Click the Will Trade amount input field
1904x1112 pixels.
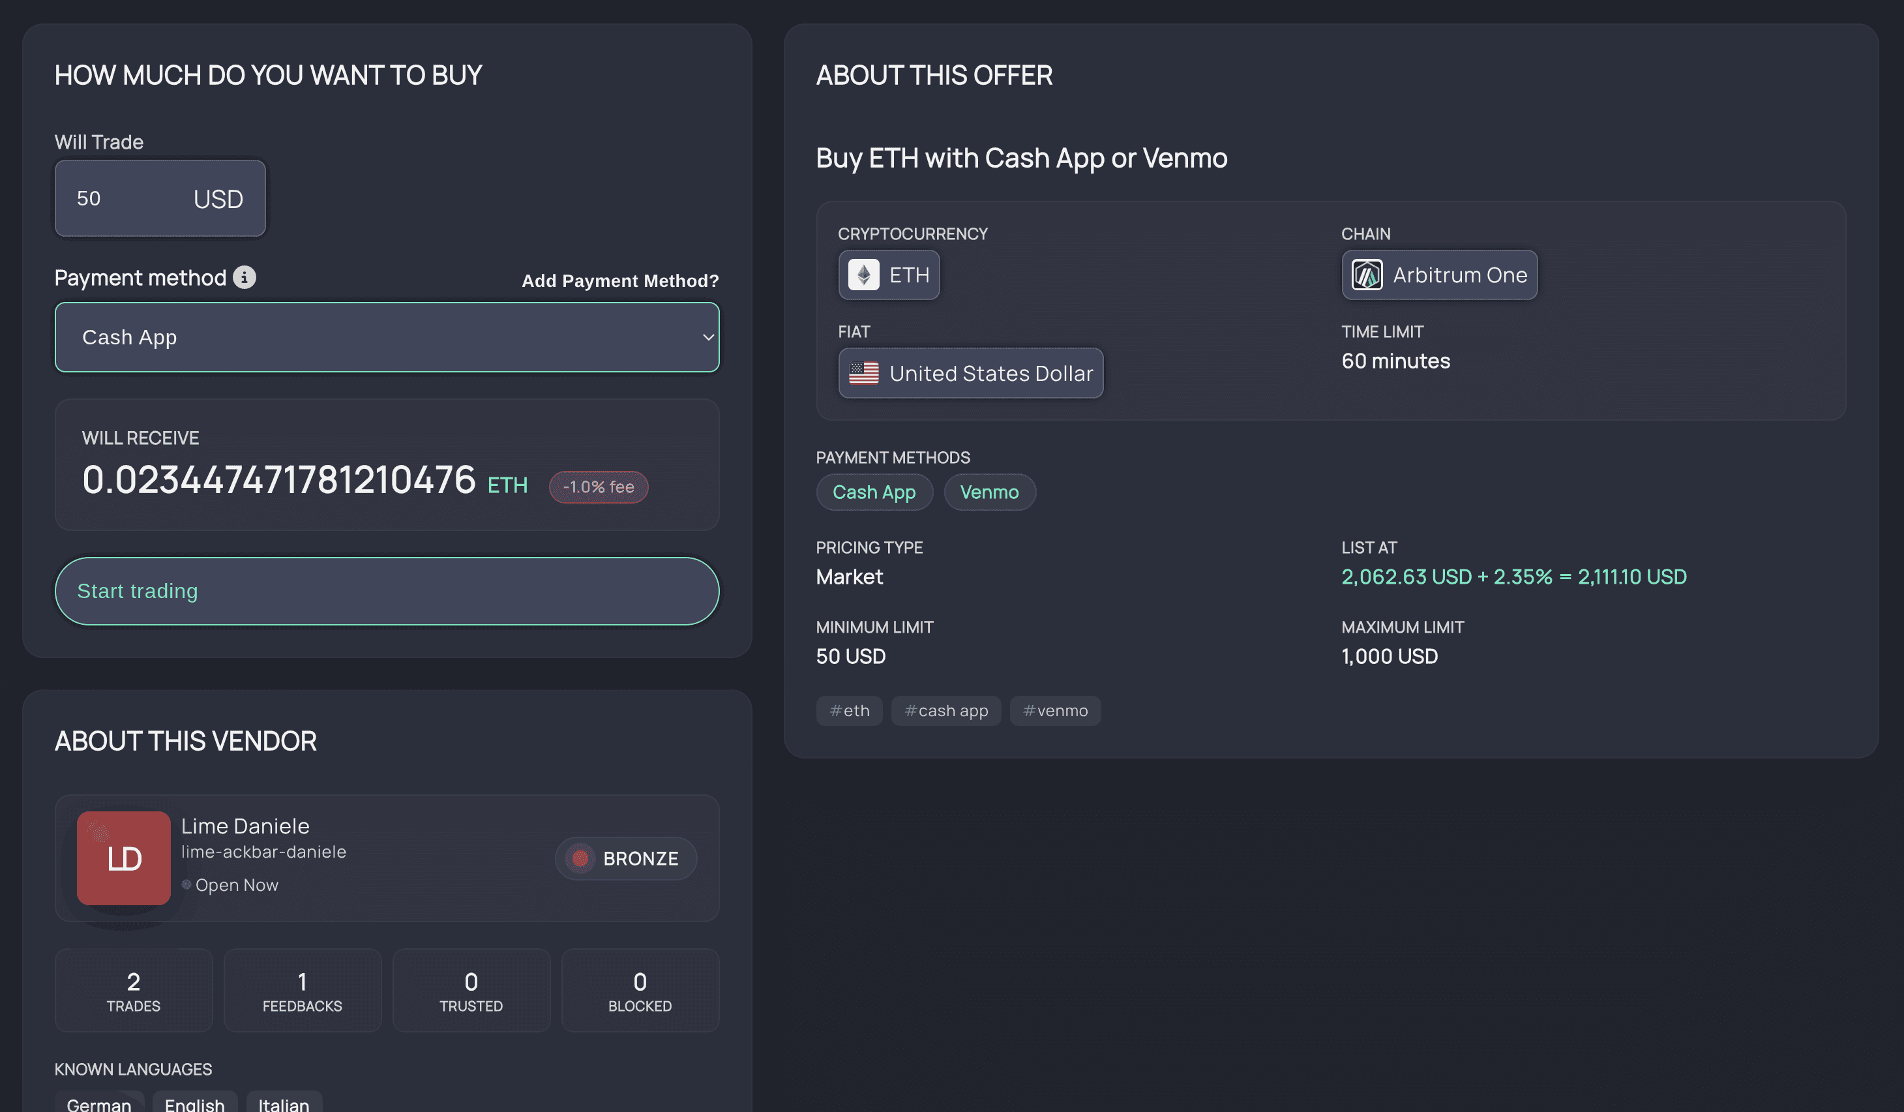[160, 198]
